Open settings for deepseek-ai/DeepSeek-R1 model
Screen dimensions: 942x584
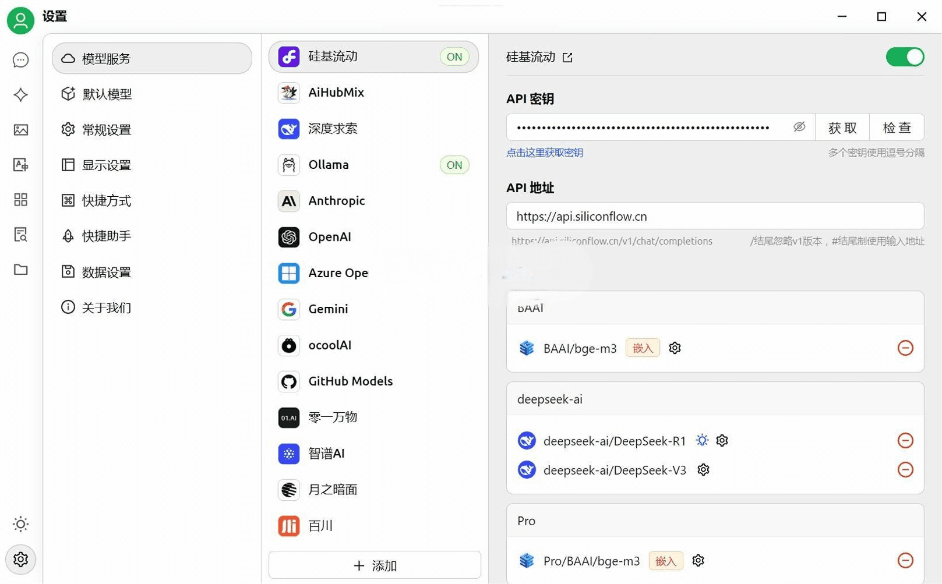pos(722,441)
